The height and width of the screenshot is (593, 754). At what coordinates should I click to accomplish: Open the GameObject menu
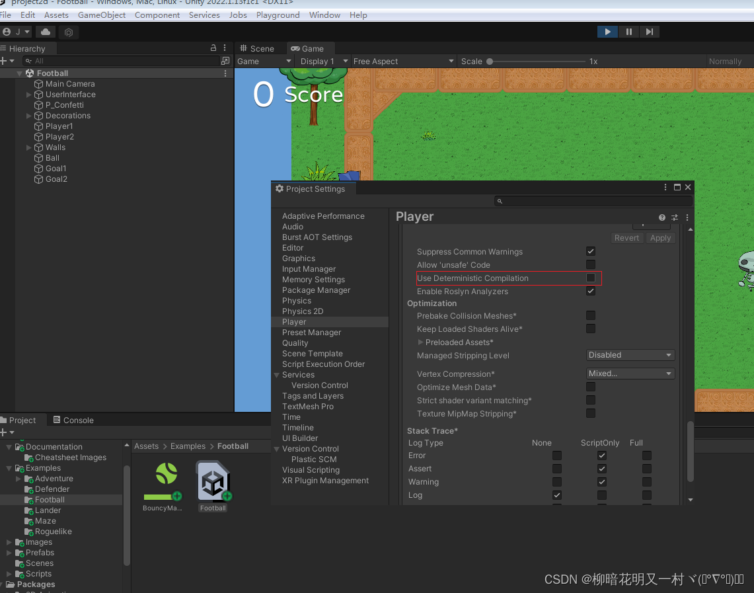[x=102, y=15]
